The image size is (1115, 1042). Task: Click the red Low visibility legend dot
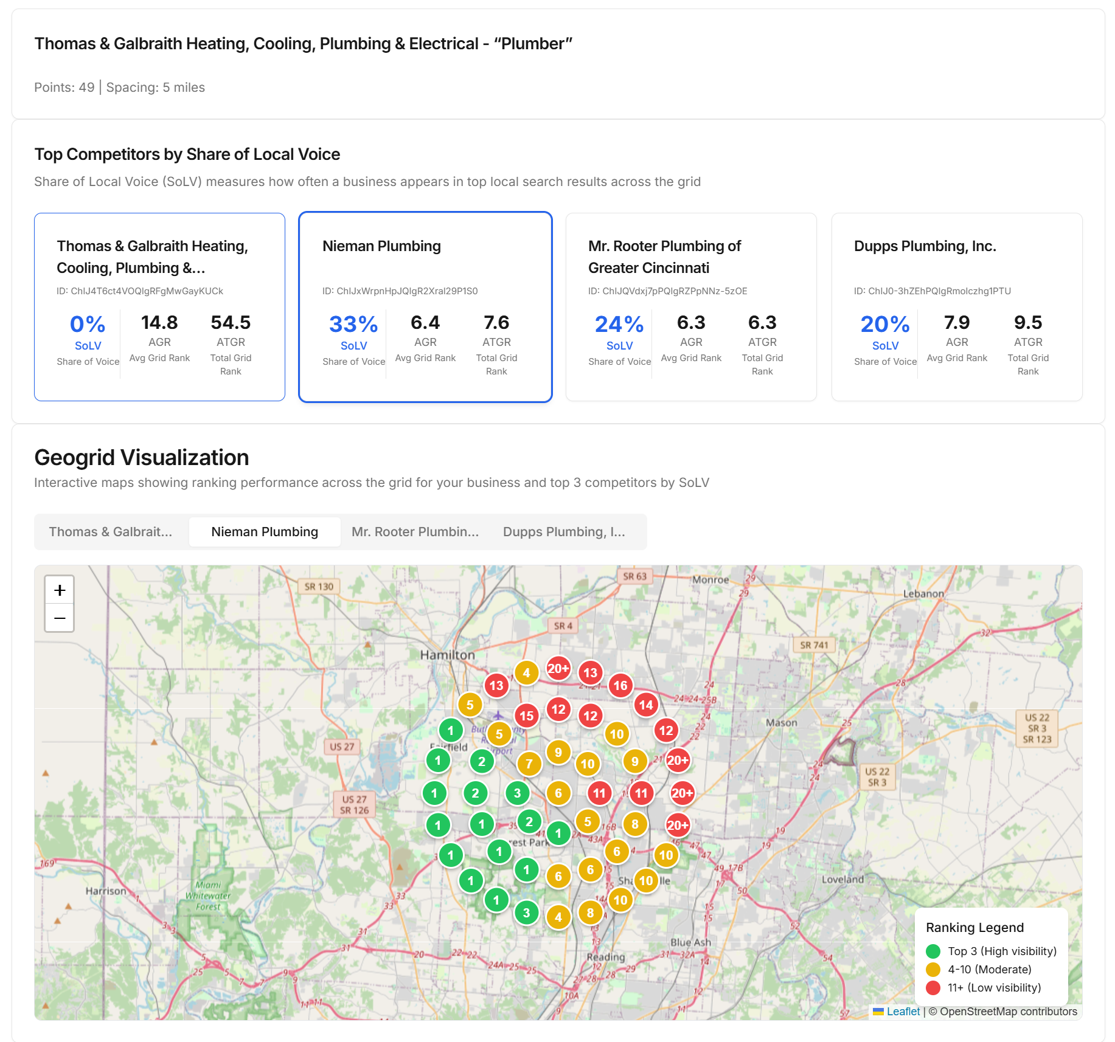[933, 987]
